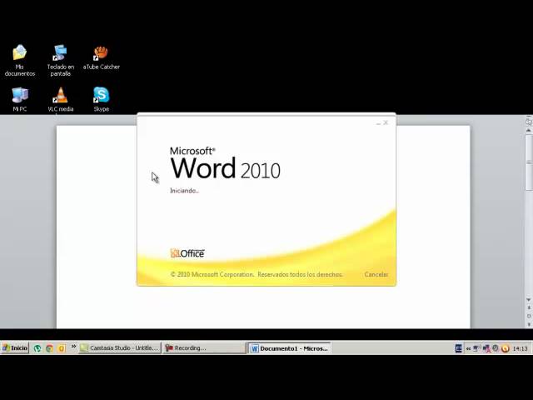Click the Microsoft copyright notice text
The width and height of the screenshot is (533, 400).
point(257,274)
